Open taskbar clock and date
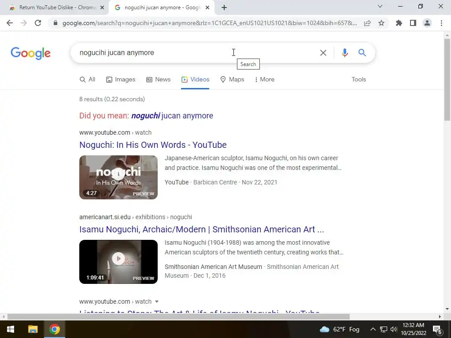This screenshot has height=338, width=451. [413, 329]
